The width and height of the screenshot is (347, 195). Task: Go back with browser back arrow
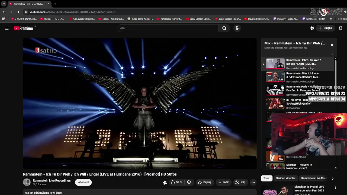click(x=4, y=12)
